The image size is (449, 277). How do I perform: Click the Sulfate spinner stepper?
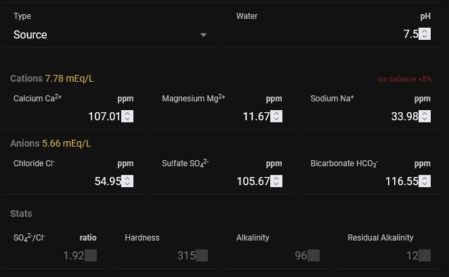[276, 181]
